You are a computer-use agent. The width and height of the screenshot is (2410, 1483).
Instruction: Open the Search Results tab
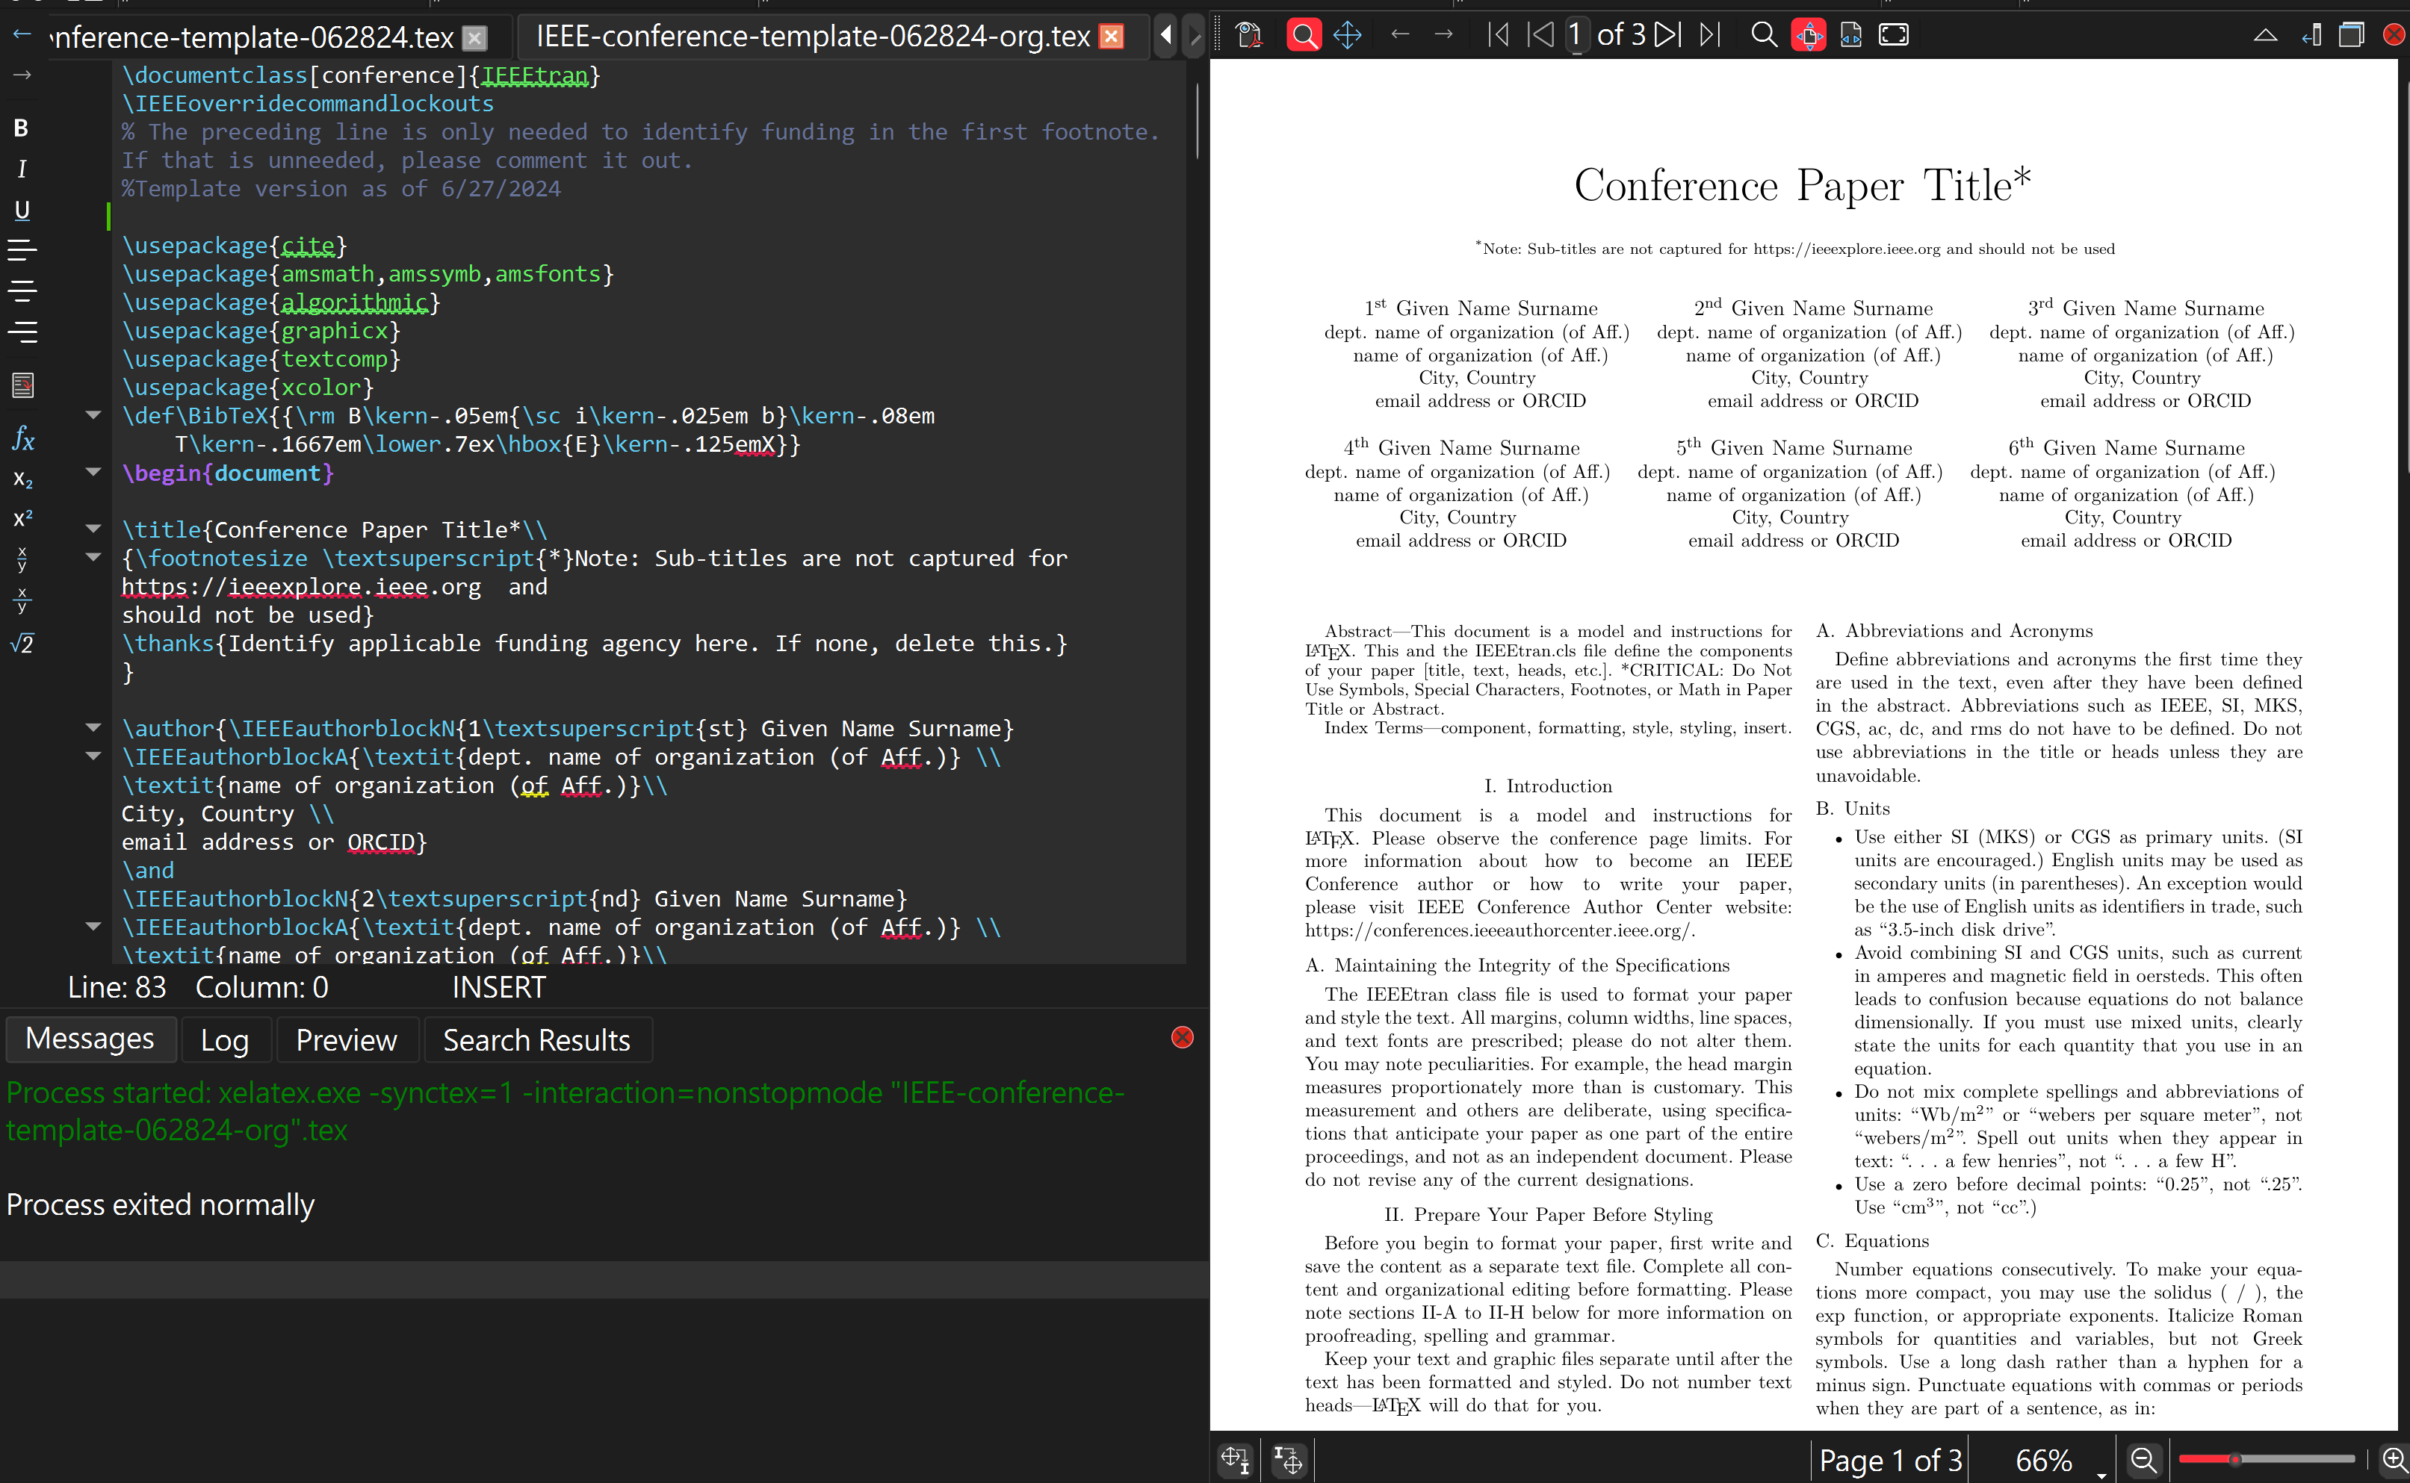click(536, 1039)
